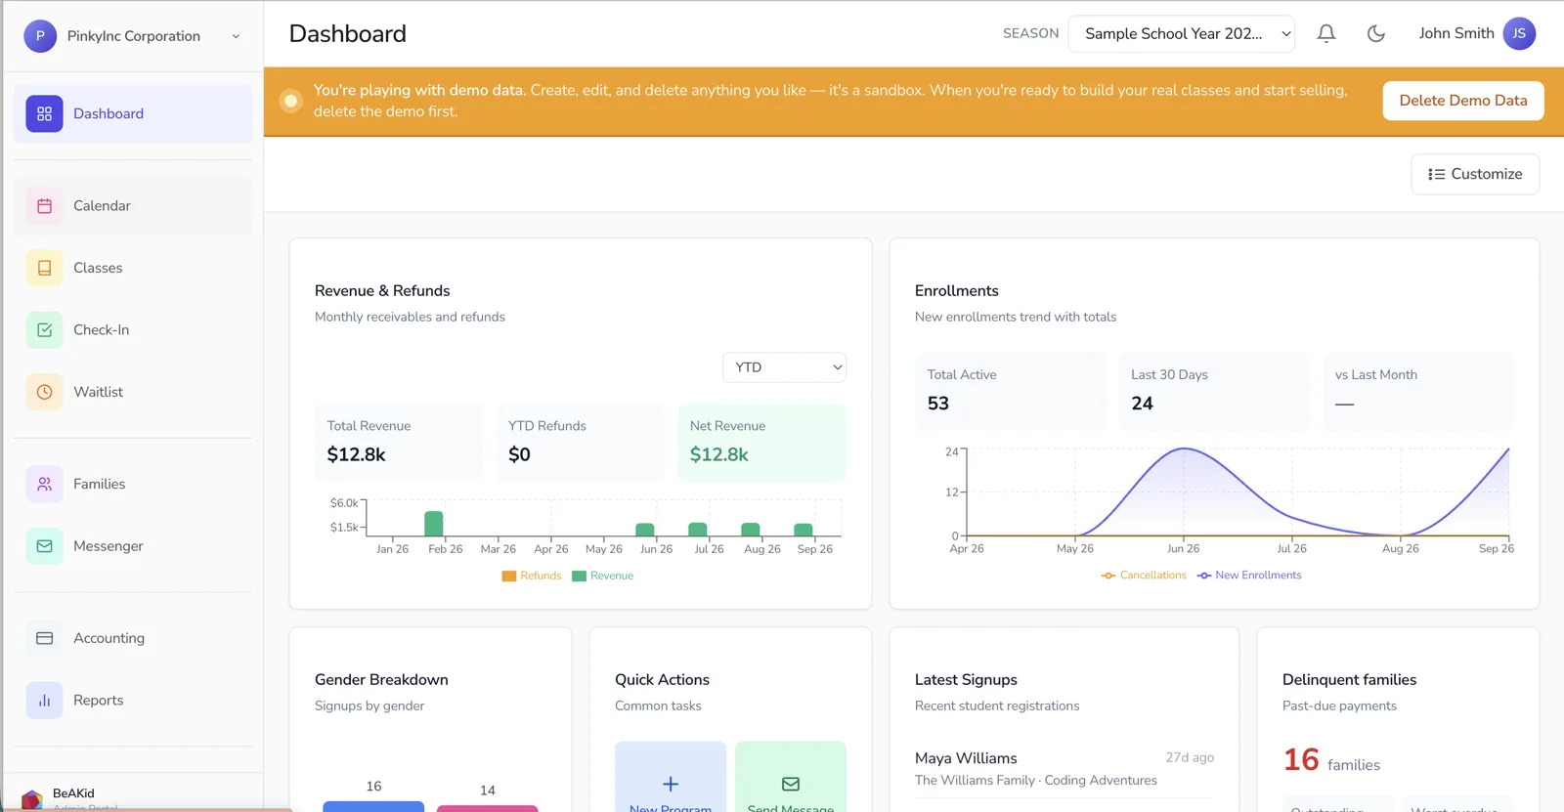1564x812 pixels.
Task: Click the Last 30 Days enrollments card
Action: [x=1214, y=391]
